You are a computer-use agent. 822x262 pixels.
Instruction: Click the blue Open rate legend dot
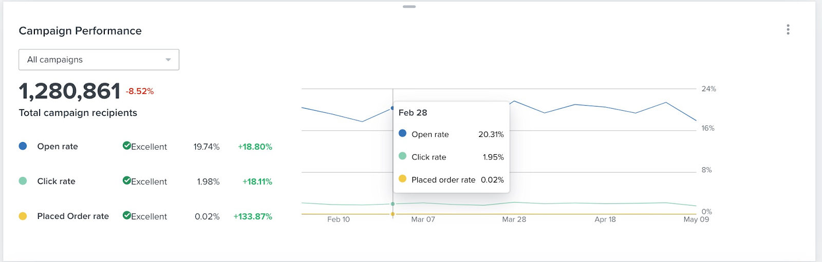pos(23,146)
